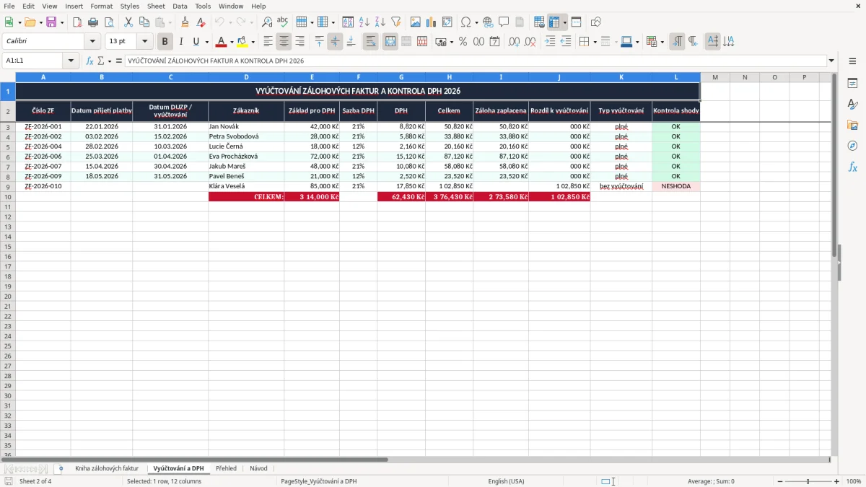Open the Format menu
The width and height of the screenshot is (866, 487).
coord(101,6)
